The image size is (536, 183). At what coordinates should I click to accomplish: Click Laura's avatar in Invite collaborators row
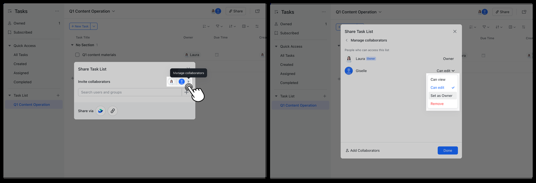click(x=171, y=82)
